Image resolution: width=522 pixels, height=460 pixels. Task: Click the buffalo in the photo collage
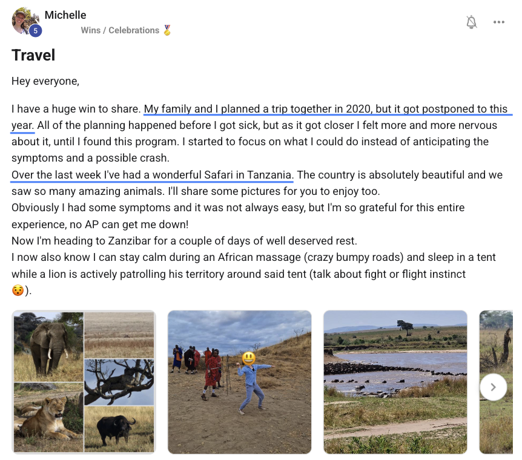pyautogui.click(x=116, y=429)
